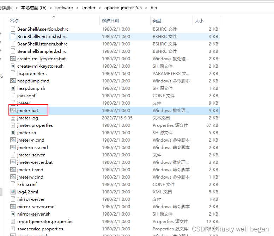
Task: Click the 2022/7/15 9:35 modified date
Action: (117, 118)
